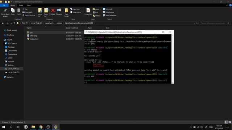This screenshot has height=130, width=232.
Task: Click the Cut command
Action: pyautogui.click(x=25, y=9)
